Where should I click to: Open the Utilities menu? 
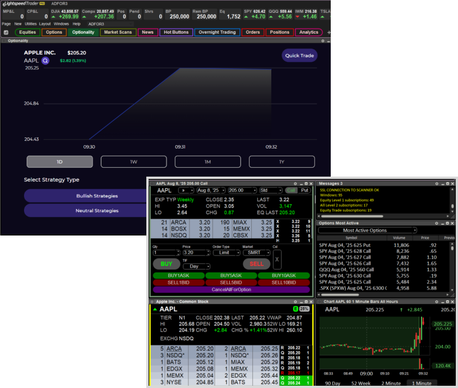[x=30, y=24]
